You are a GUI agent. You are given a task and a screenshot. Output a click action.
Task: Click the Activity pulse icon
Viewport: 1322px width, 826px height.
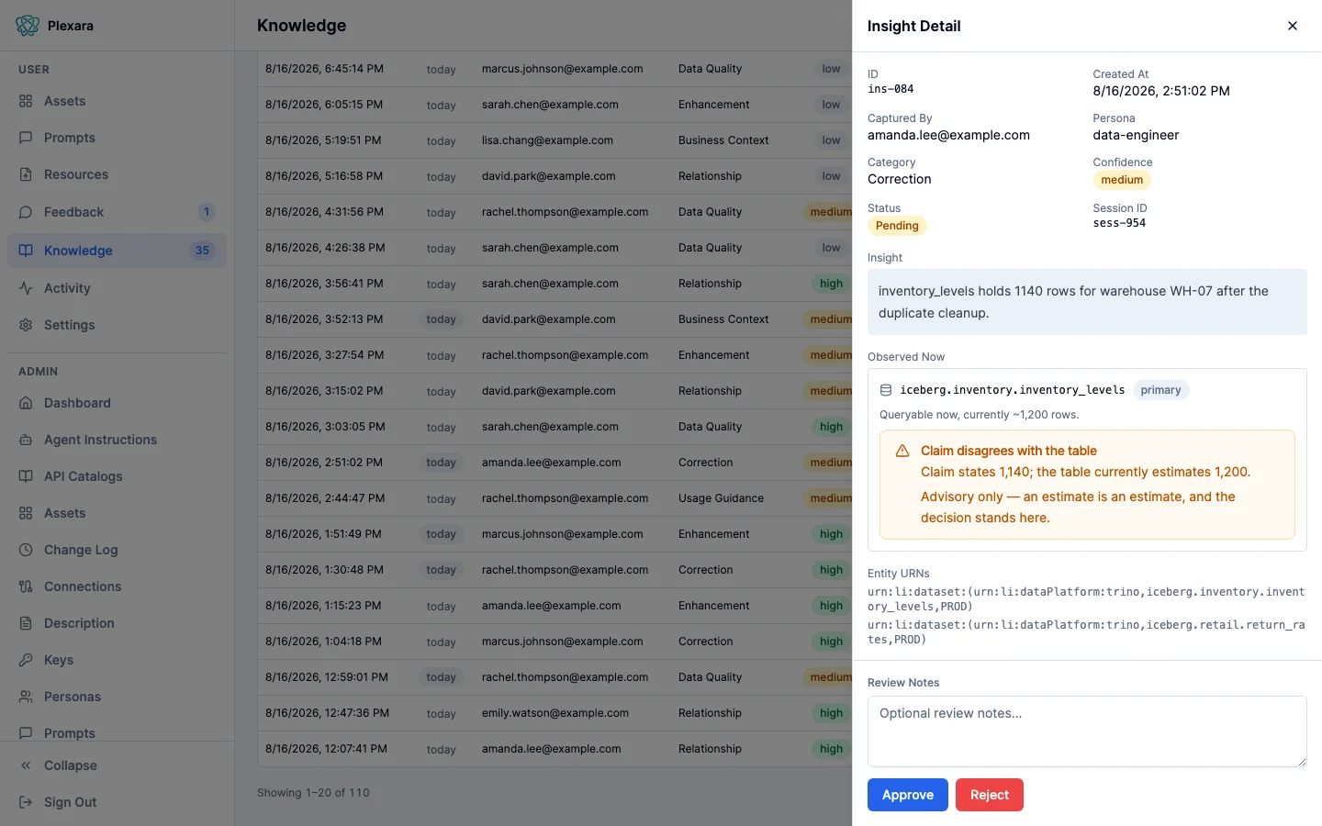click(26, 288)
